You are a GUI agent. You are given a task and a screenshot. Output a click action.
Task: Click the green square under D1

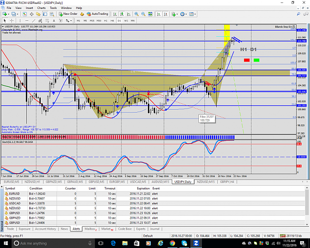click(256, 60)
